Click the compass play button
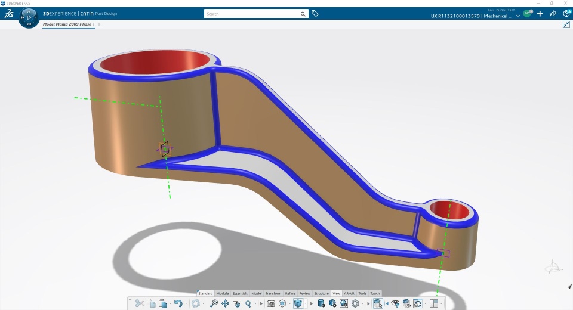The height and width of the screenshot is (310, 573). [29, 17]
